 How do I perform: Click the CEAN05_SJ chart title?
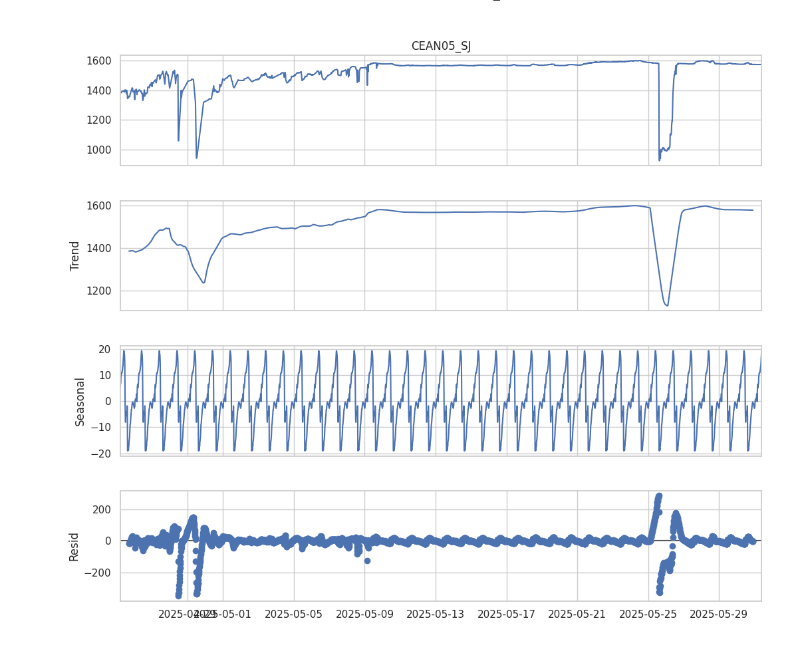click(x=441, y=46)
